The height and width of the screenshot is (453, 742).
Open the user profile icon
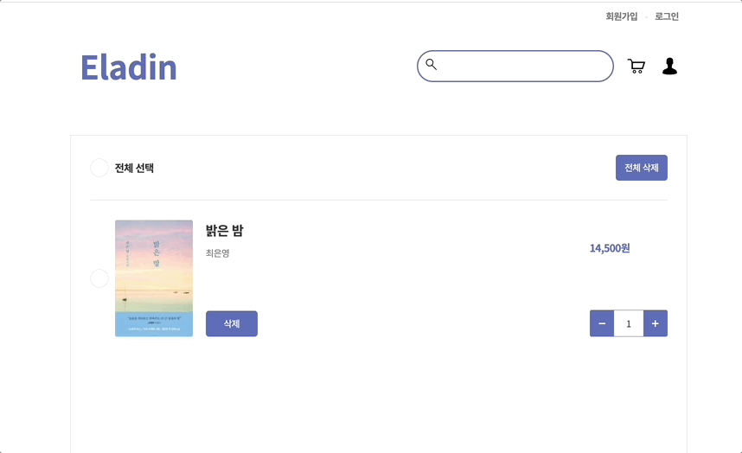tap(669, 67)
